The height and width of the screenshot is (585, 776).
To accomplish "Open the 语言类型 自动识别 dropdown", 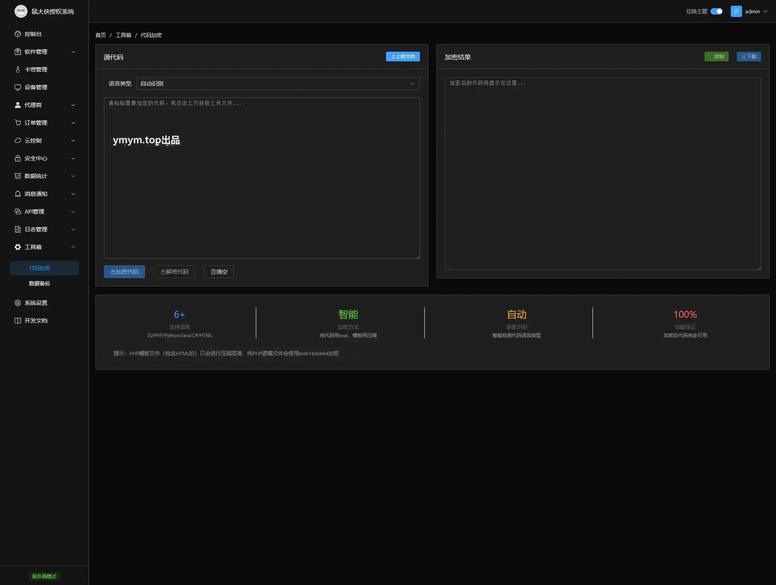I will (278, 84).
